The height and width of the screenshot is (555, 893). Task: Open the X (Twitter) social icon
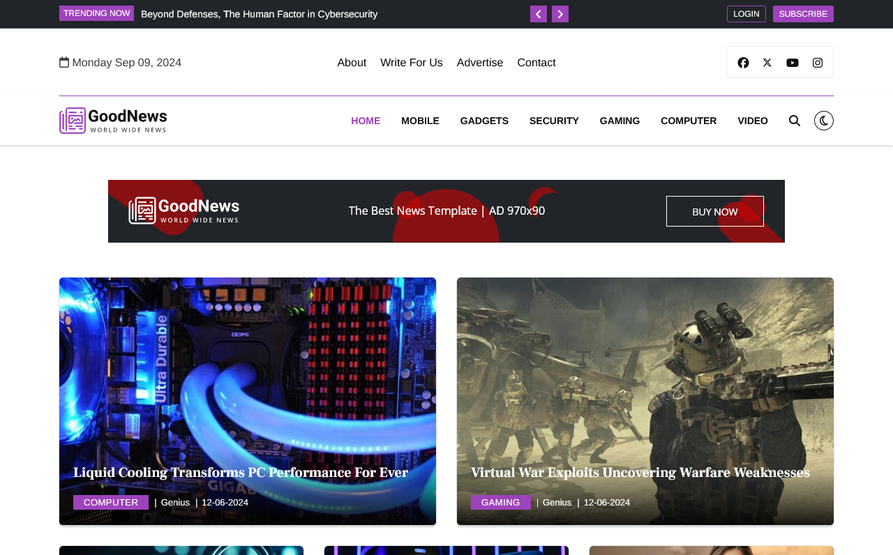767,63
